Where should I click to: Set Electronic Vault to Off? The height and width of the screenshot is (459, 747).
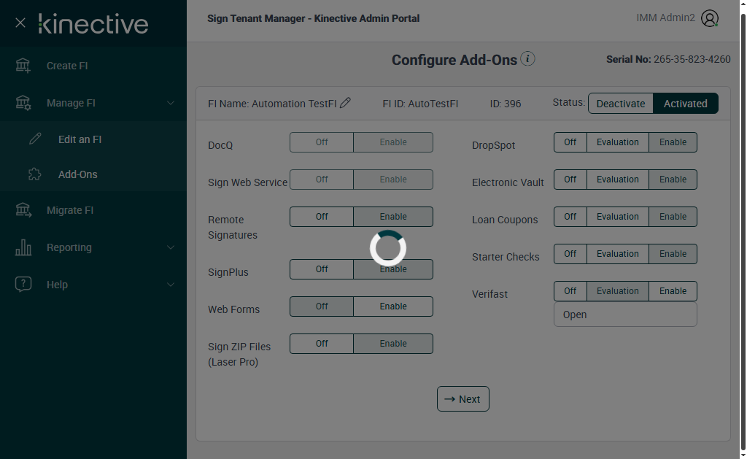pyautogui.click(x=570, y=180)
